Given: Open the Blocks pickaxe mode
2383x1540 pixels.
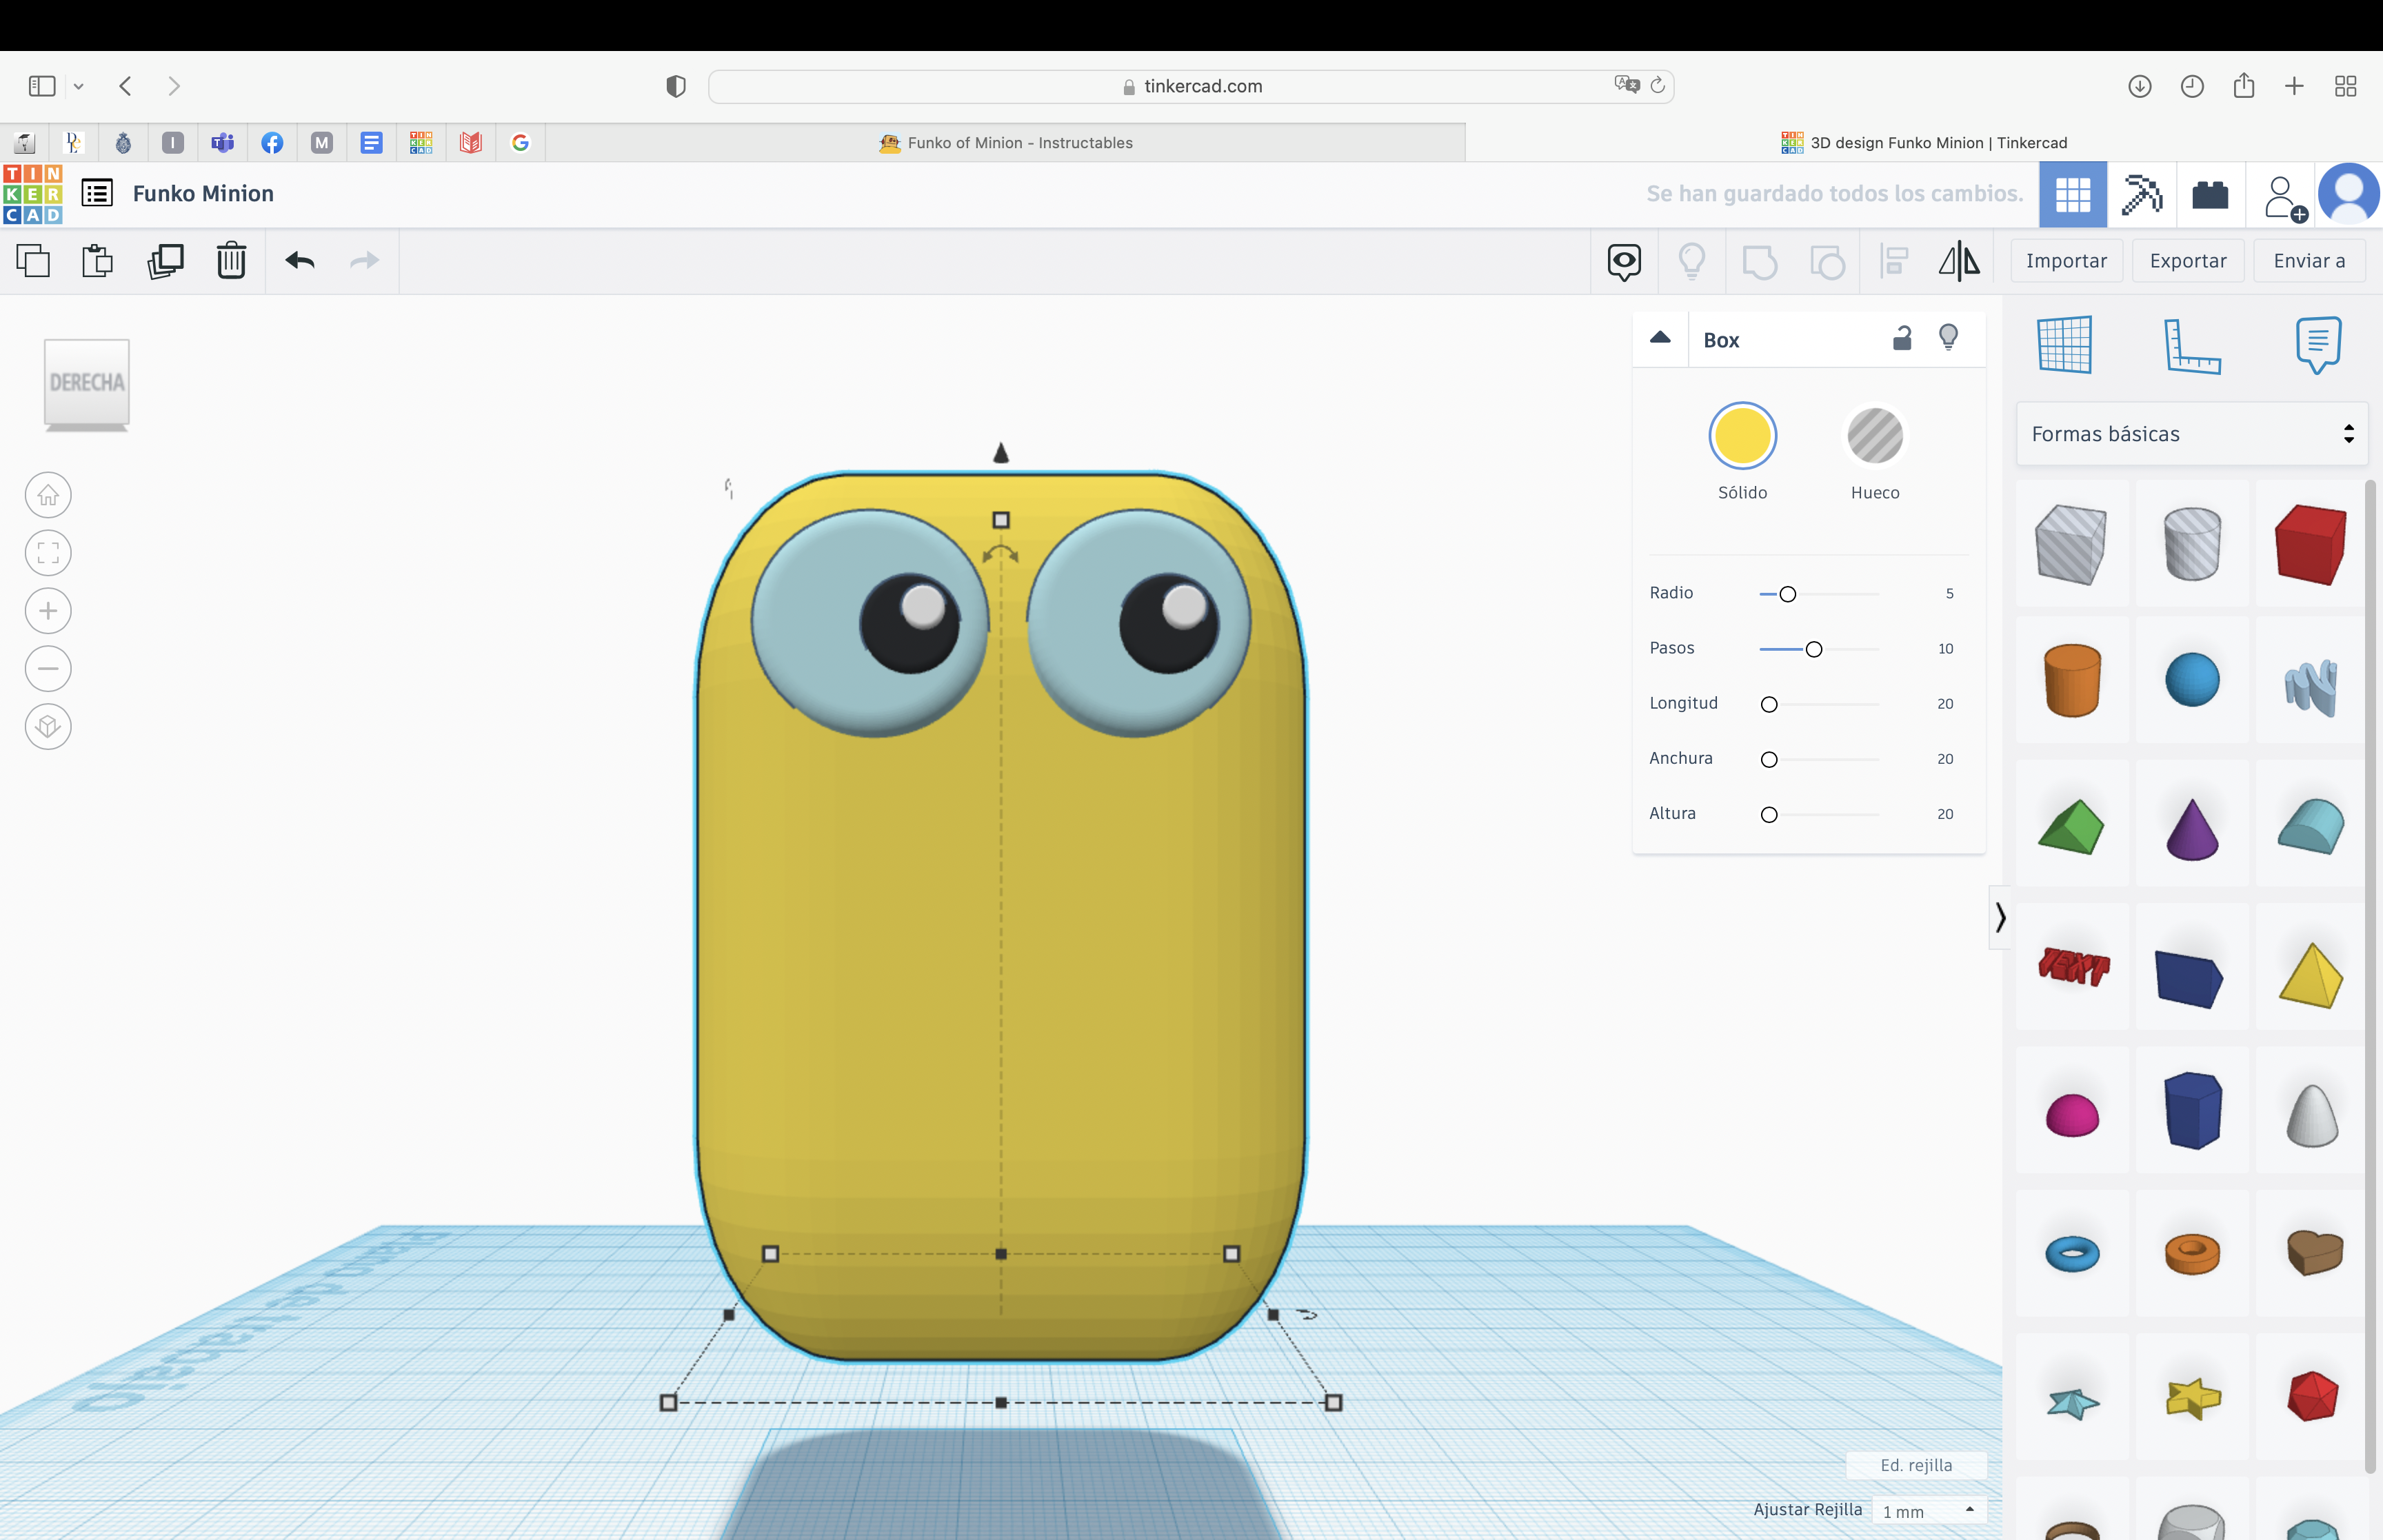Looking at the screenshot, I should 2141,194.
